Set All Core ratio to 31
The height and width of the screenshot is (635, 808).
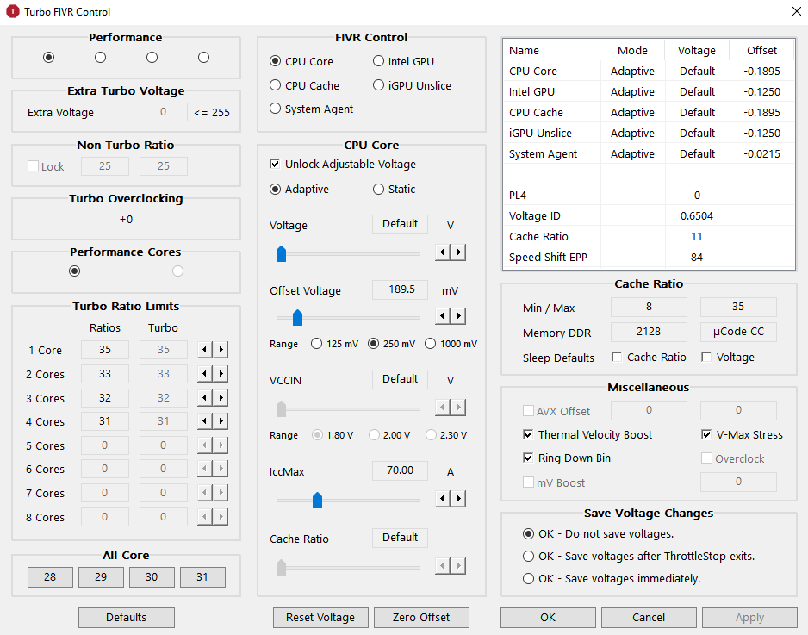tap(202, 576)
